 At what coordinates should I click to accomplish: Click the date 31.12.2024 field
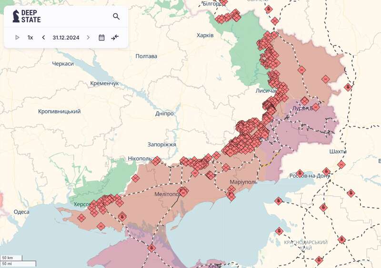coord(66,37)
